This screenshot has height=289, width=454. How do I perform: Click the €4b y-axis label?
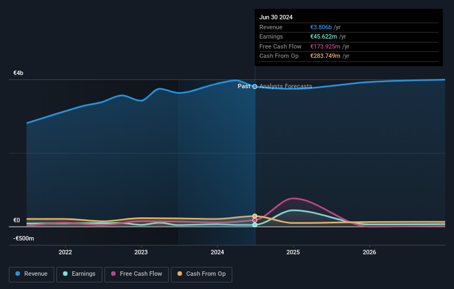(x=18, y=73)
